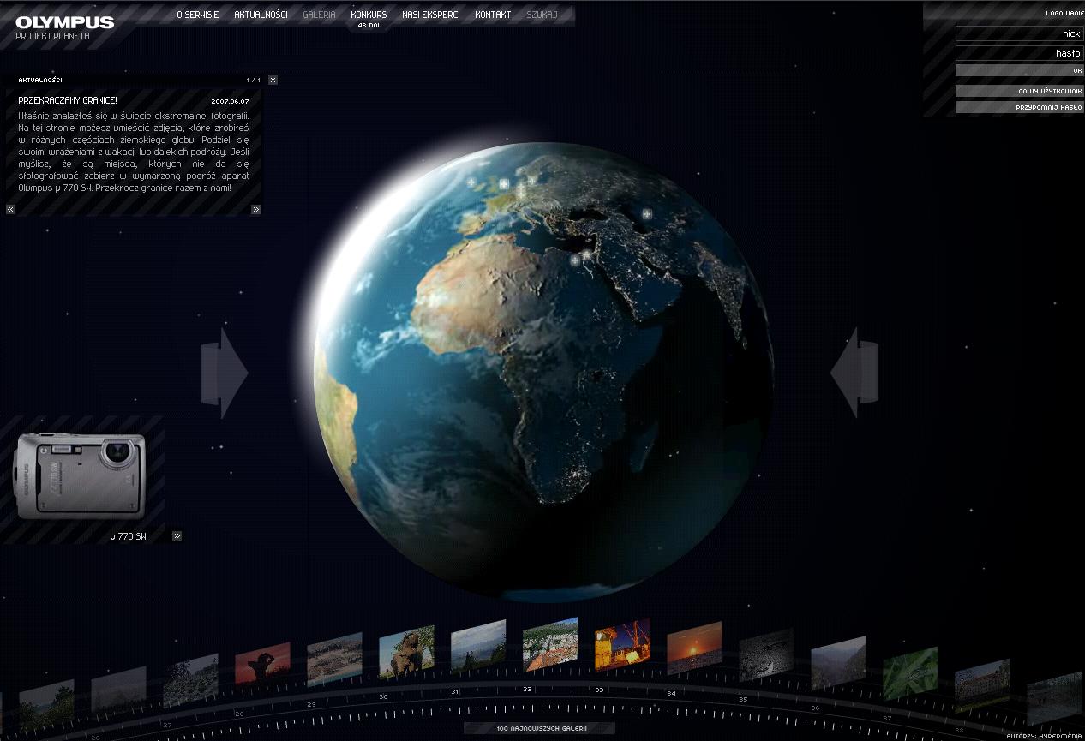Go to the previous news item
Screen dimensions: 1085x741
[10, 209]
